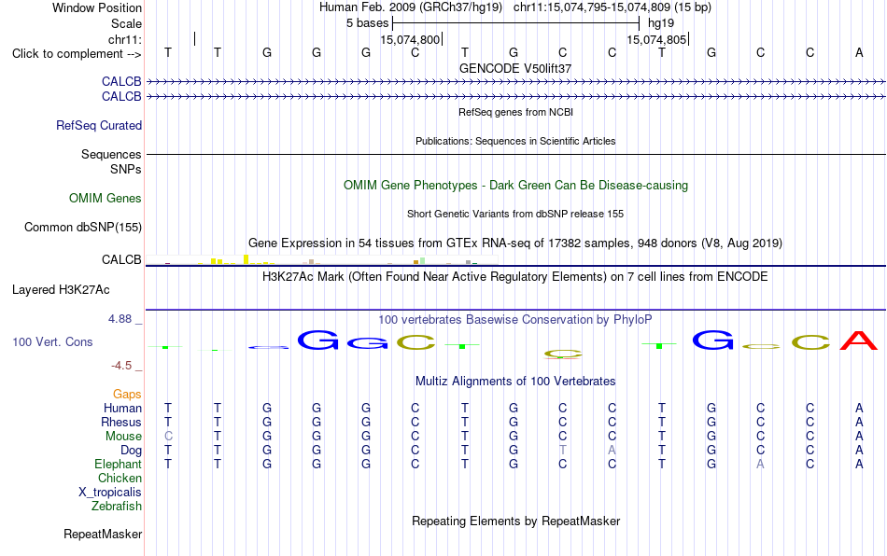Viewport: 887px width, 556px height.
Task: Open the RepeatMasker track label
Action: pos(103,534)
